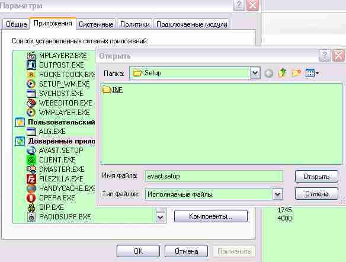
Task: Click the WMPLAYER.EXE application icon
Action: tap(31, 113)
